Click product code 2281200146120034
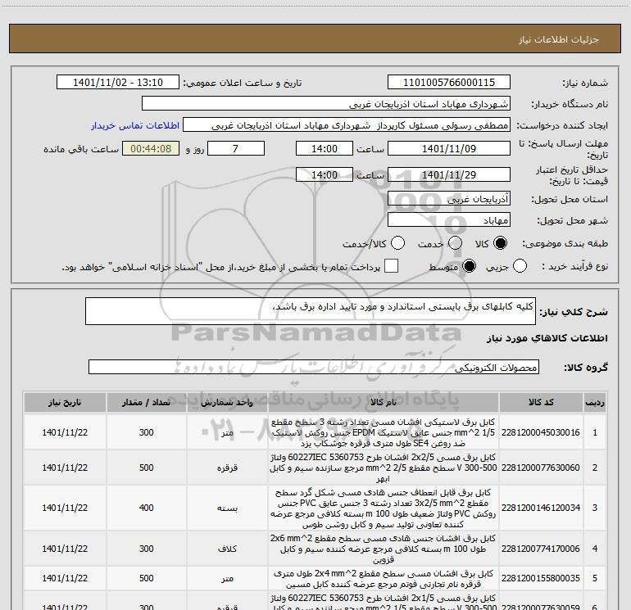This screenshot has height=610, width=631. click(541, 508)
